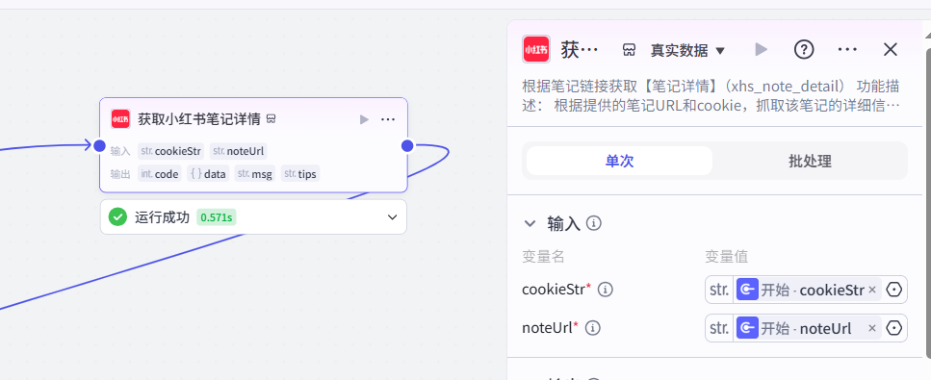Open panel's three-dot more options
This screenshot has width=931, height=380.
click(847, 50)
